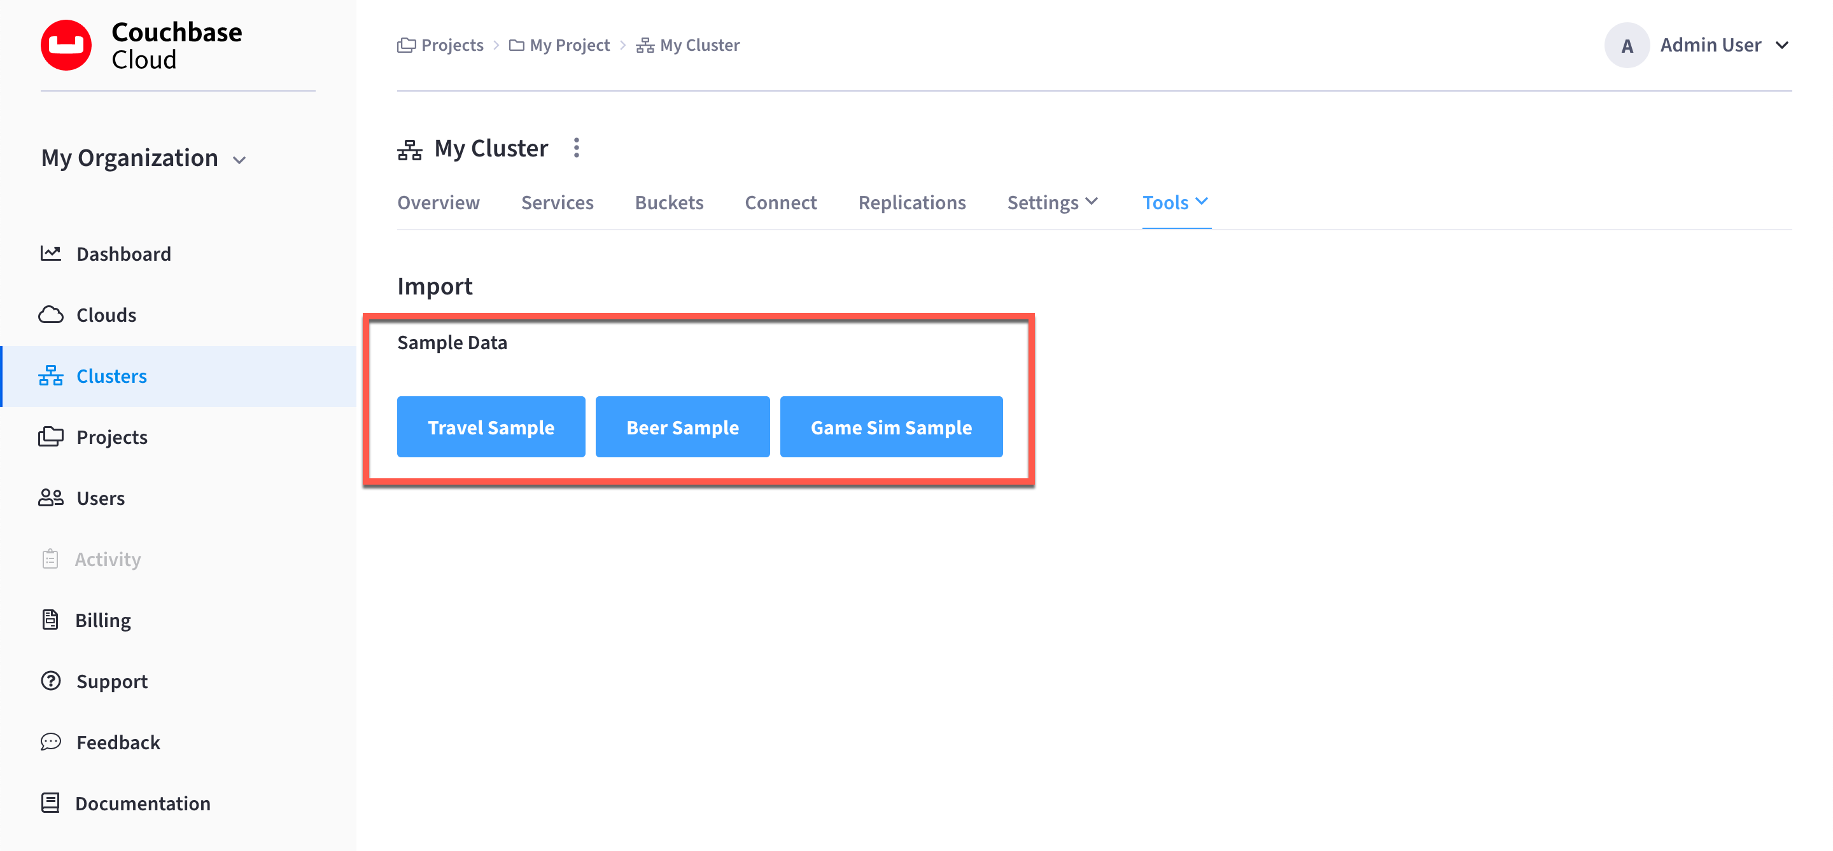
Task: Click the Game Sim Sample button
Action: 892,425
